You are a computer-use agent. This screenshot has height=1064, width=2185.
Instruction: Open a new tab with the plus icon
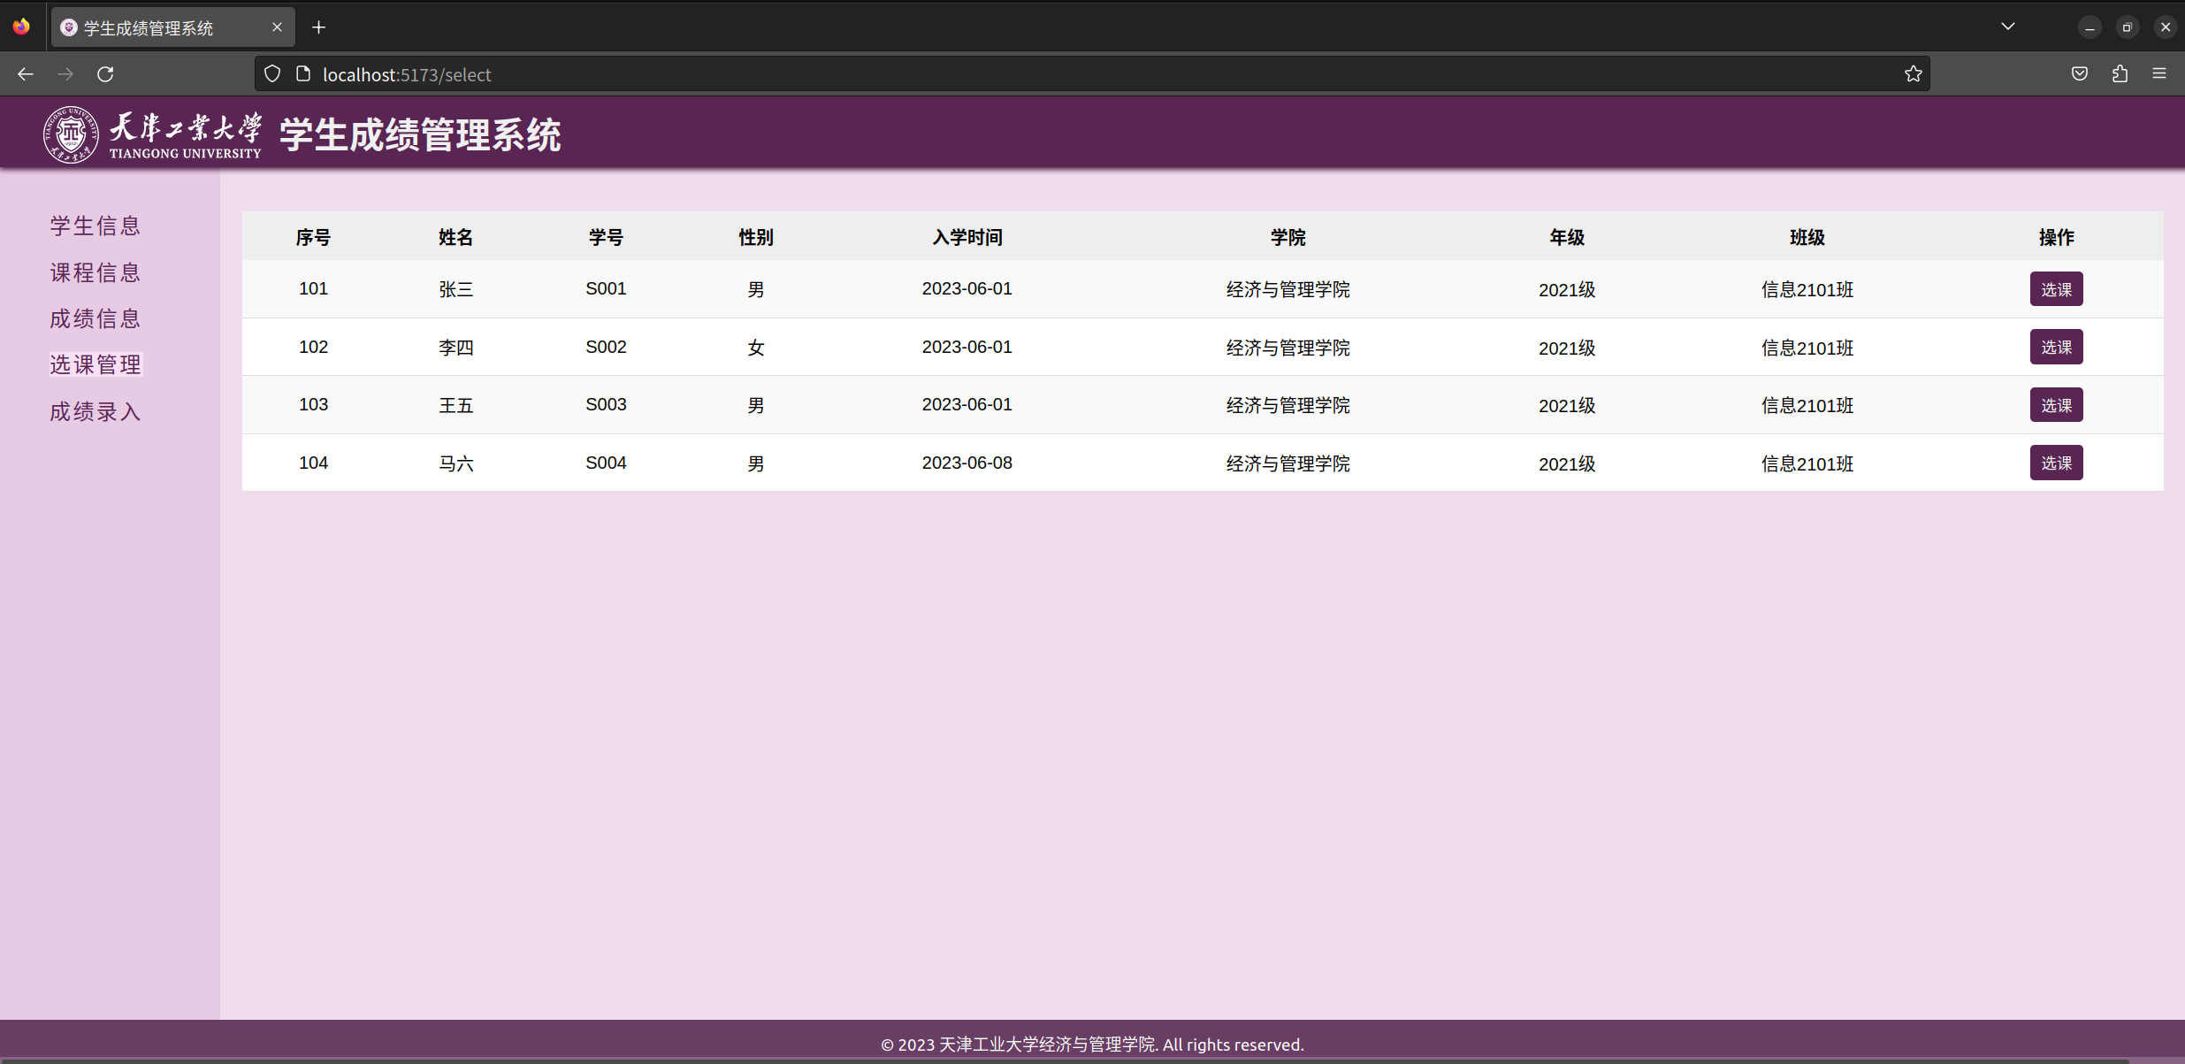(319, 27)
